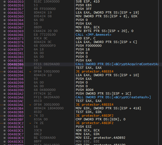Click JE protector.48EDF2 at 0048EDBD
162x145 pixels.
[94, 116]
